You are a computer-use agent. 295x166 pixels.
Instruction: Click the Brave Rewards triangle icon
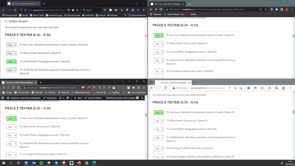pyautogui.click(x=88, y=88)
